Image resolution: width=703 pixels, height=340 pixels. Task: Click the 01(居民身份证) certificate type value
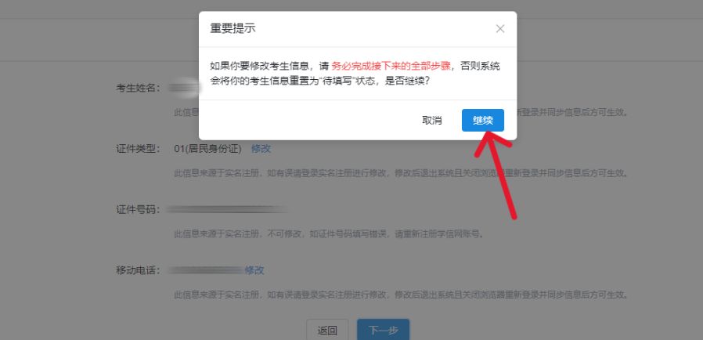(207, 149)
